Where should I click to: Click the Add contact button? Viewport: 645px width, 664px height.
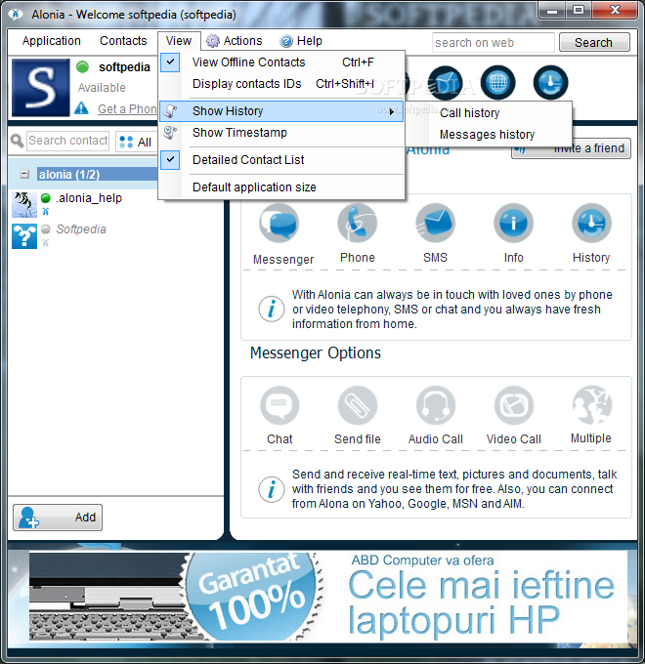coord(58,518)
